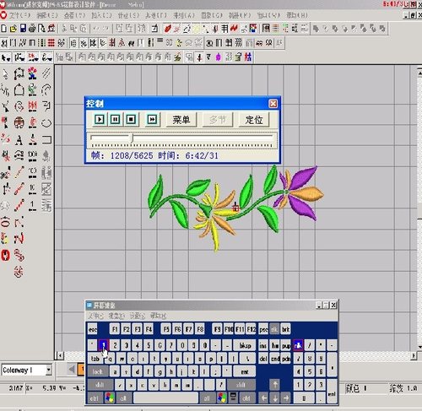Screen dimensions: 422x411
Task: Click the horizontal scrollbar left arrow
Action: (60, 355)
